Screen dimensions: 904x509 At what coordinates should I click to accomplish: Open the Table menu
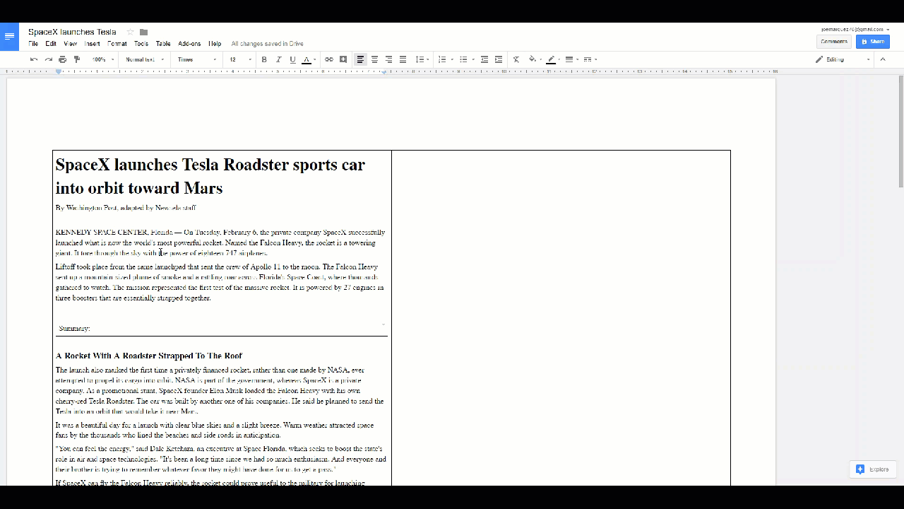(x=163, y=44)
